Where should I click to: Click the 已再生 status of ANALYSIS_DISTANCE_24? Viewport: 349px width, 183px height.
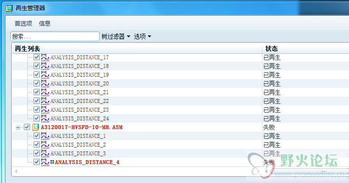272,118
